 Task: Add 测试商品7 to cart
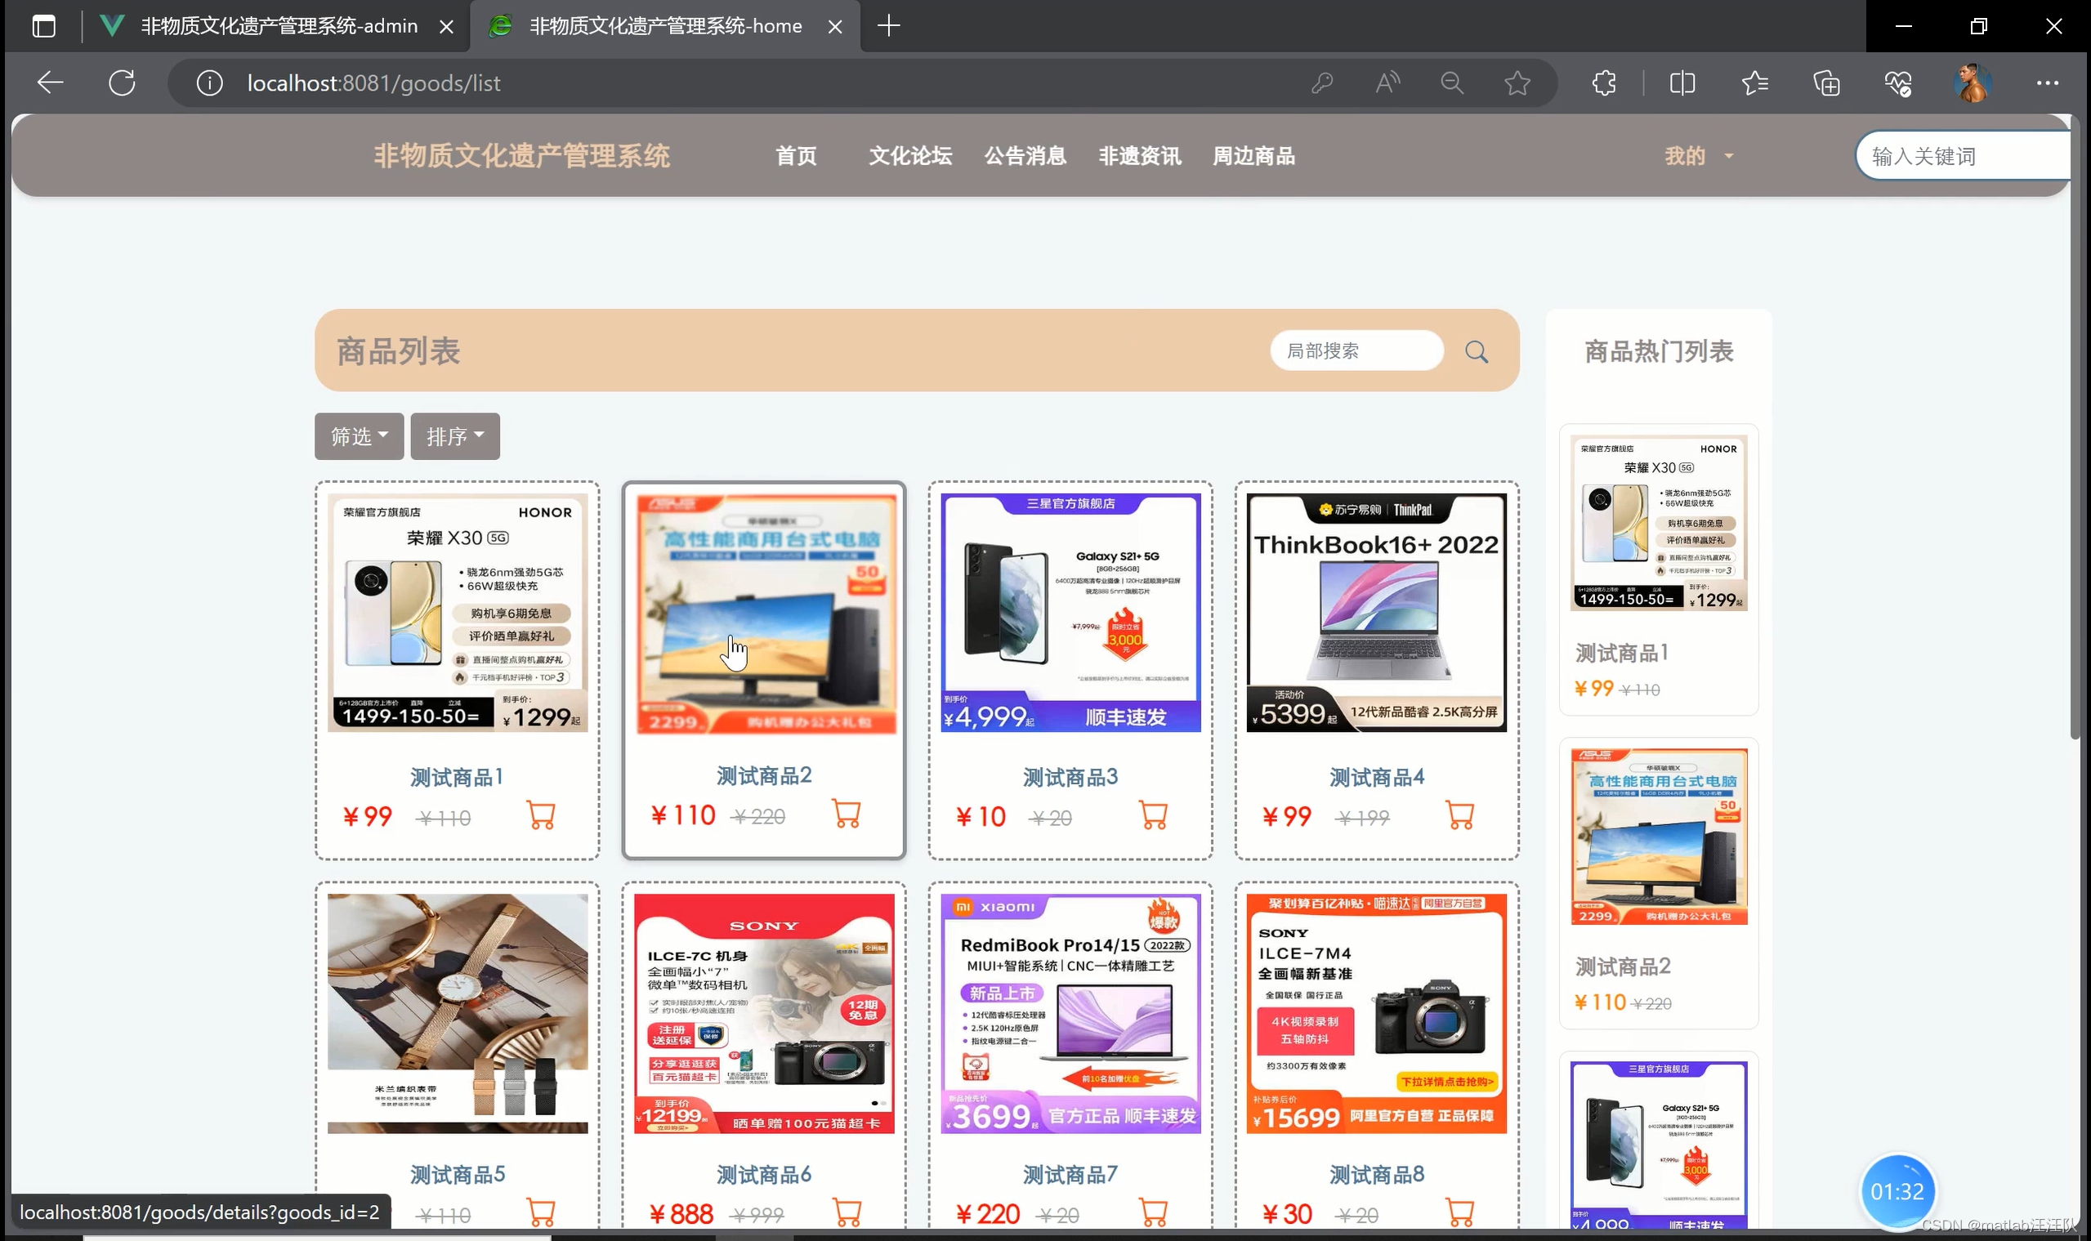coord(1155,1212)
